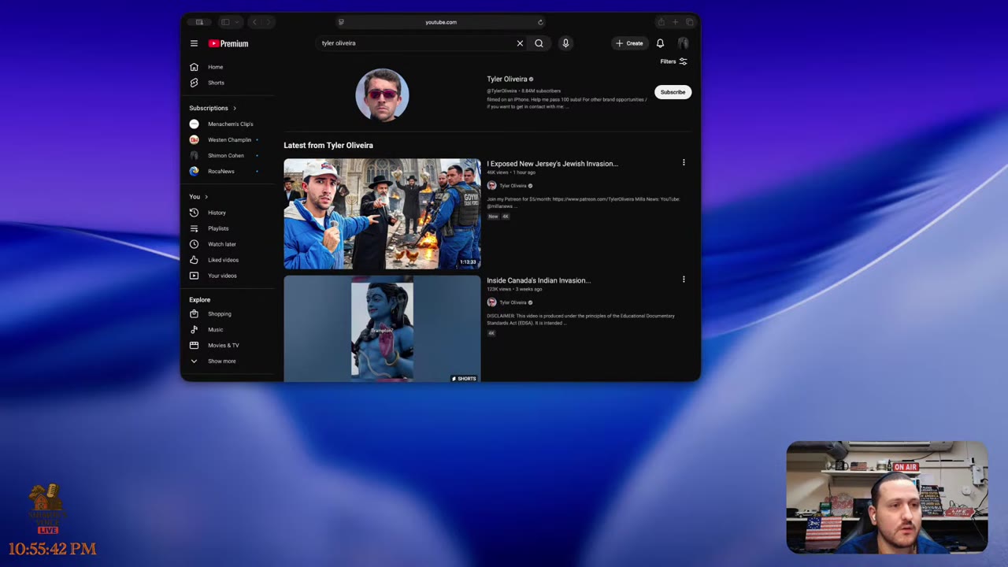
Task: Click the Shopping bag icon
Action: click(194, 313)
